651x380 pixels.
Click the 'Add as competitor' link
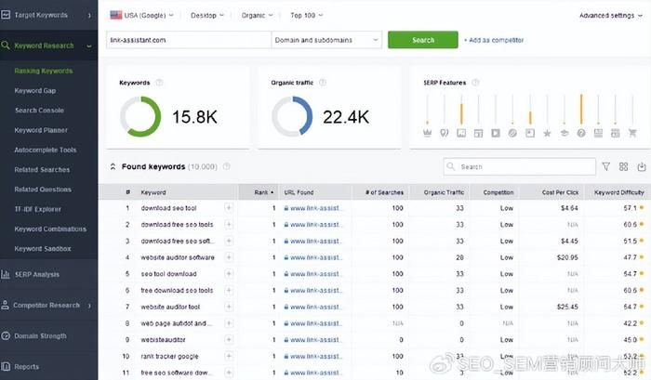pyautogui.click(x=495, y=40)
